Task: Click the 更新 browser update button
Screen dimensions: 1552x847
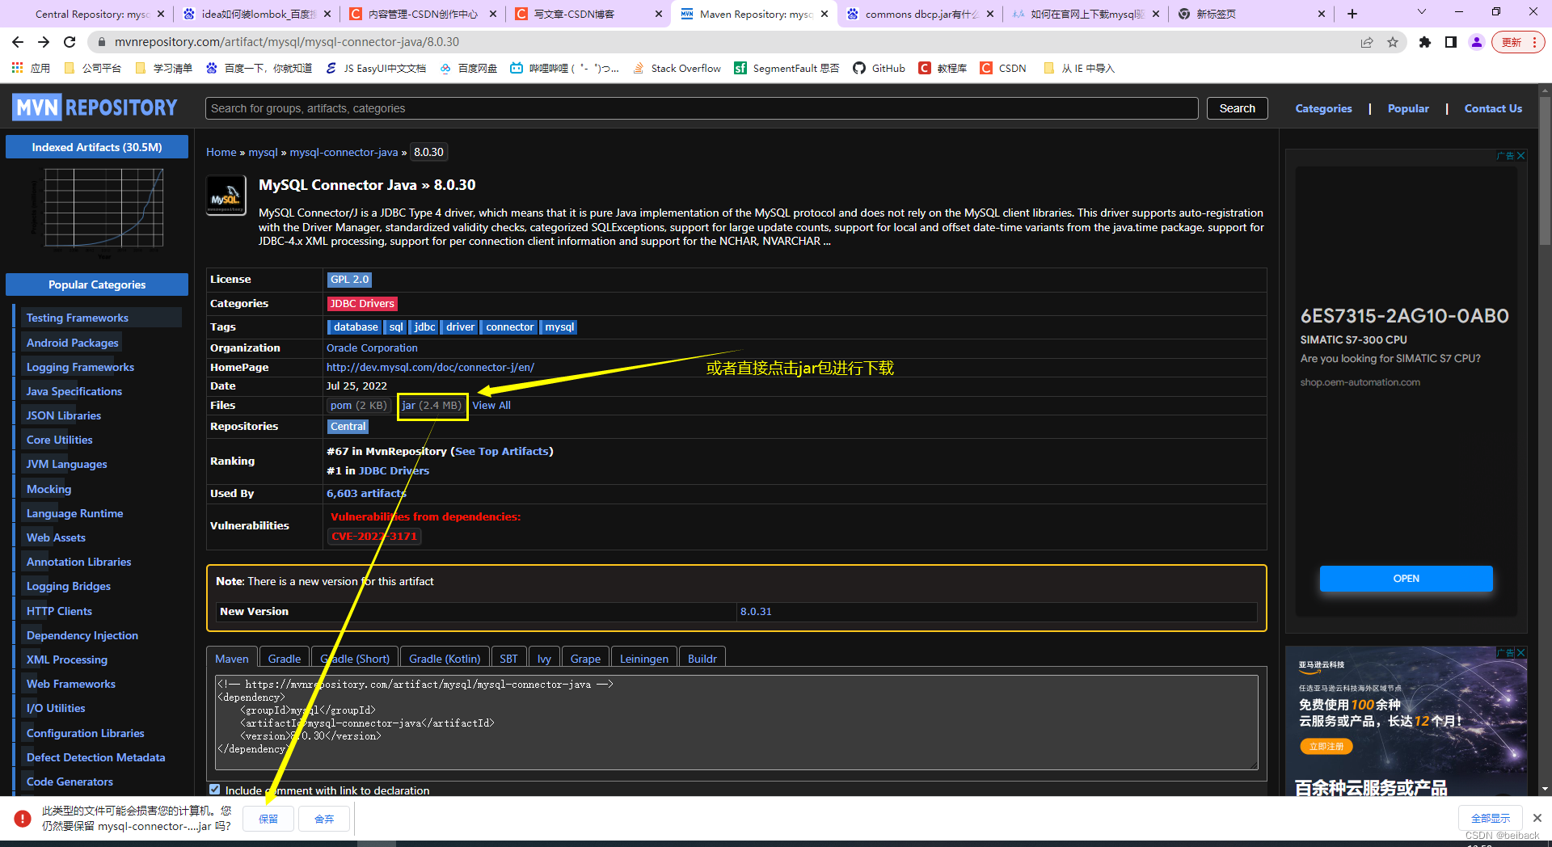Action: click(x=1517, y=42)
